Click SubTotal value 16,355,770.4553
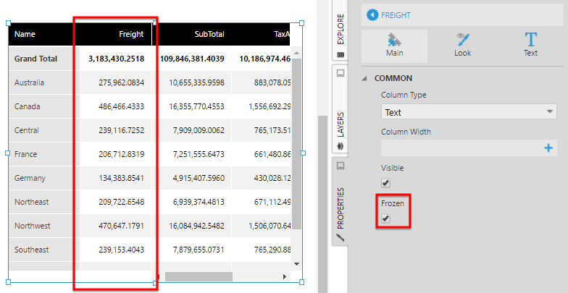The width and height of the screenshot is (568, 293). 197,106
